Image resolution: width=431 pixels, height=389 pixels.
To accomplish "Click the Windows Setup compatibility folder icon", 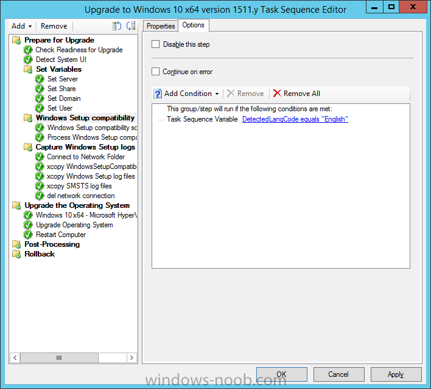I will (28, 118).
